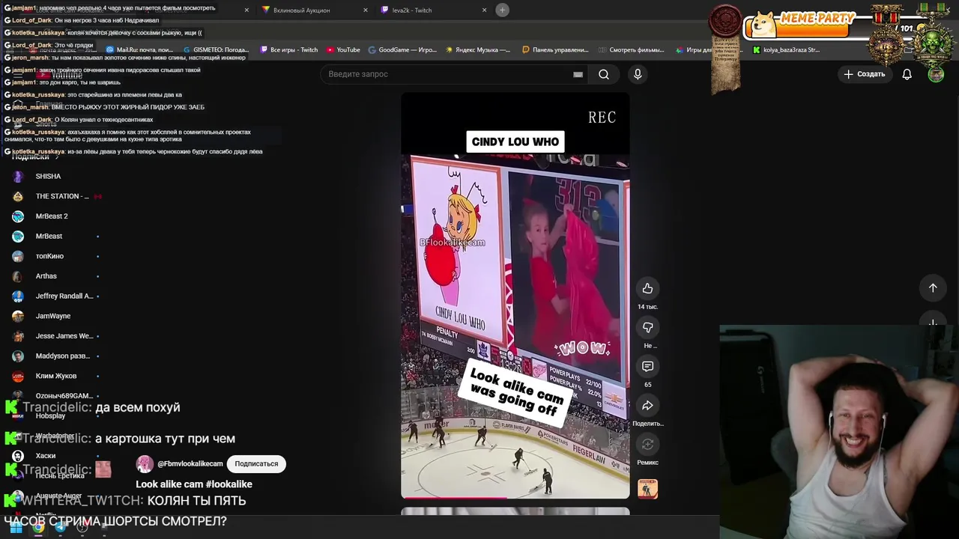Open on-screen keyboard in search box

tap(578, 74)
